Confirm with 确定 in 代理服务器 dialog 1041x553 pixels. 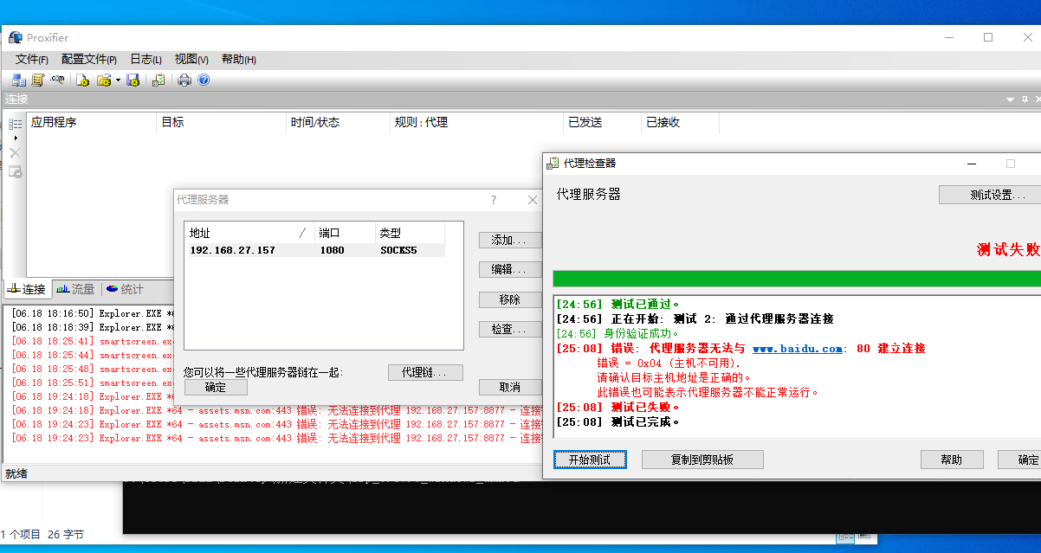point(215,387)
